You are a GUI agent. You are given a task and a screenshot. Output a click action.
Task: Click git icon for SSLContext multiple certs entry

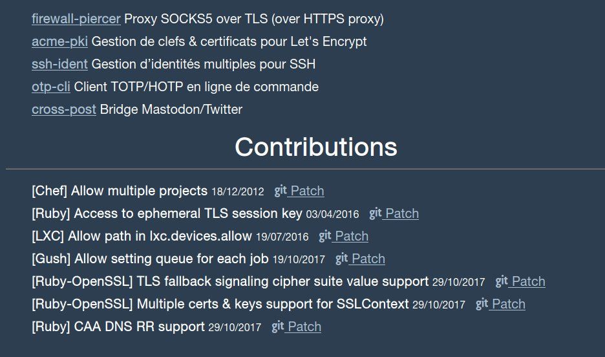(x=482, y=303)
